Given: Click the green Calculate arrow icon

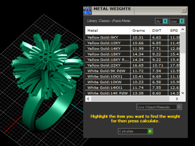Looking at the screenshot, I should [x=150, y=131].
